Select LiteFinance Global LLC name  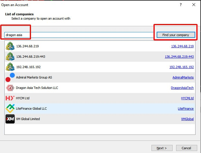pos(31,109)
